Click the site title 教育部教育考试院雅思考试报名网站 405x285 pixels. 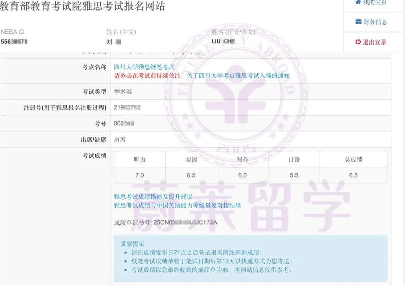[x=82, y=6]
